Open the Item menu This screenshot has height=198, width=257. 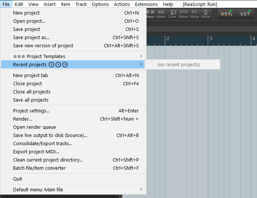pyautogui.click(x=65, y=4)
